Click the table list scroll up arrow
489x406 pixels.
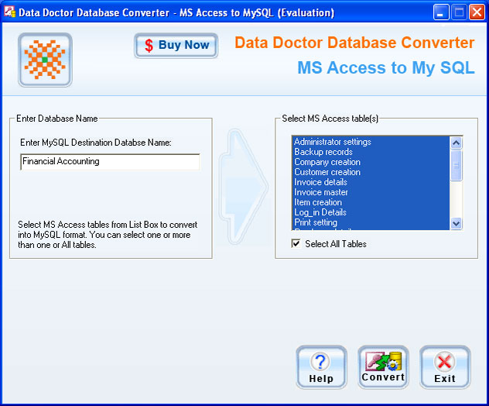coord(456,143)
